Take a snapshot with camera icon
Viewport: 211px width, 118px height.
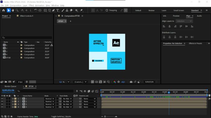coord(131,82)
